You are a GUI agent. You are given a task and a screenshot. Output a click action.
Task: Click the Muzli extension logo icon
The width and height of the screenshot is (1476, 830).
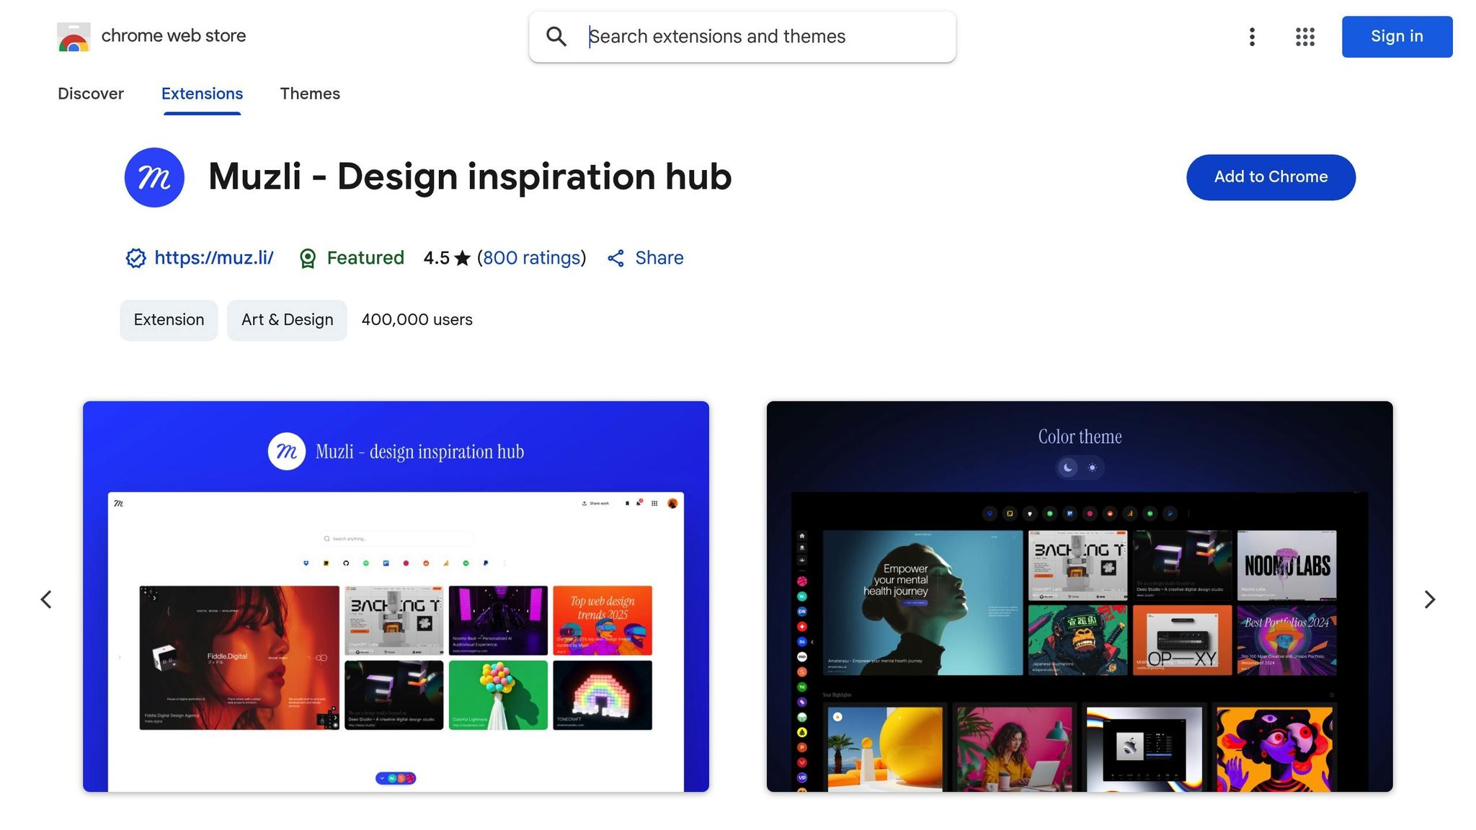[154, 177]
